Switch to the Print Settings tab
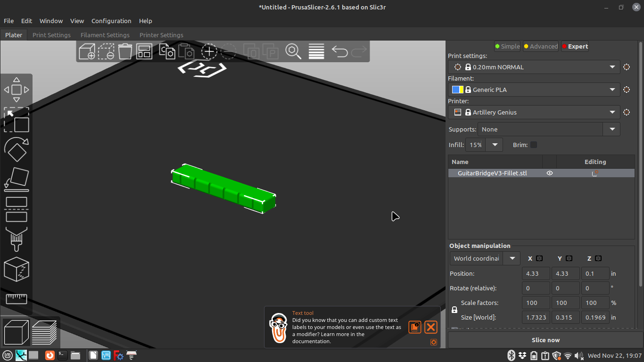 51,35
